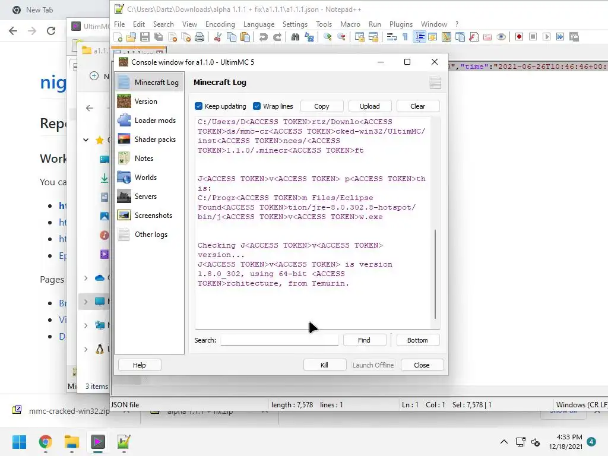Open the Shader packs page

[149, 139]
